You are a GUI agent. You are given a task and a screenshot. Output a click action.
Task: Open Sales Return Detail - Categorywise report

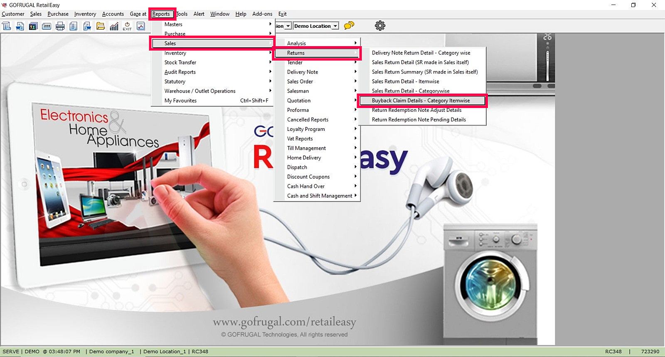422,91
